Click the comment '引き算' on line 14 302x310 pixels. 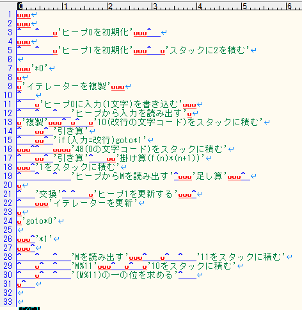pyautogui.click(x=71, y=132)
